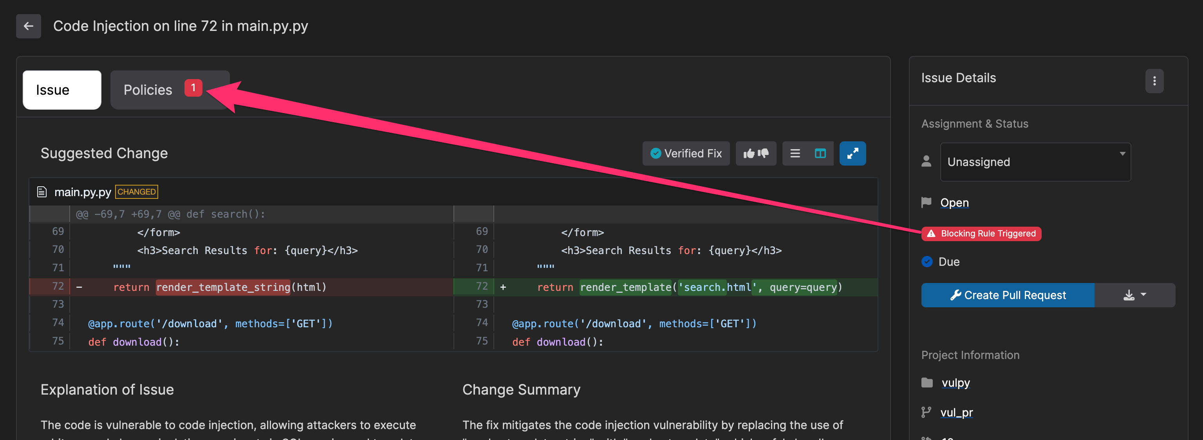Image resolution: width=1203 pixels, height=440 pixels.
Task: Click the Project Information section label
Action: [x=970, y=355]
